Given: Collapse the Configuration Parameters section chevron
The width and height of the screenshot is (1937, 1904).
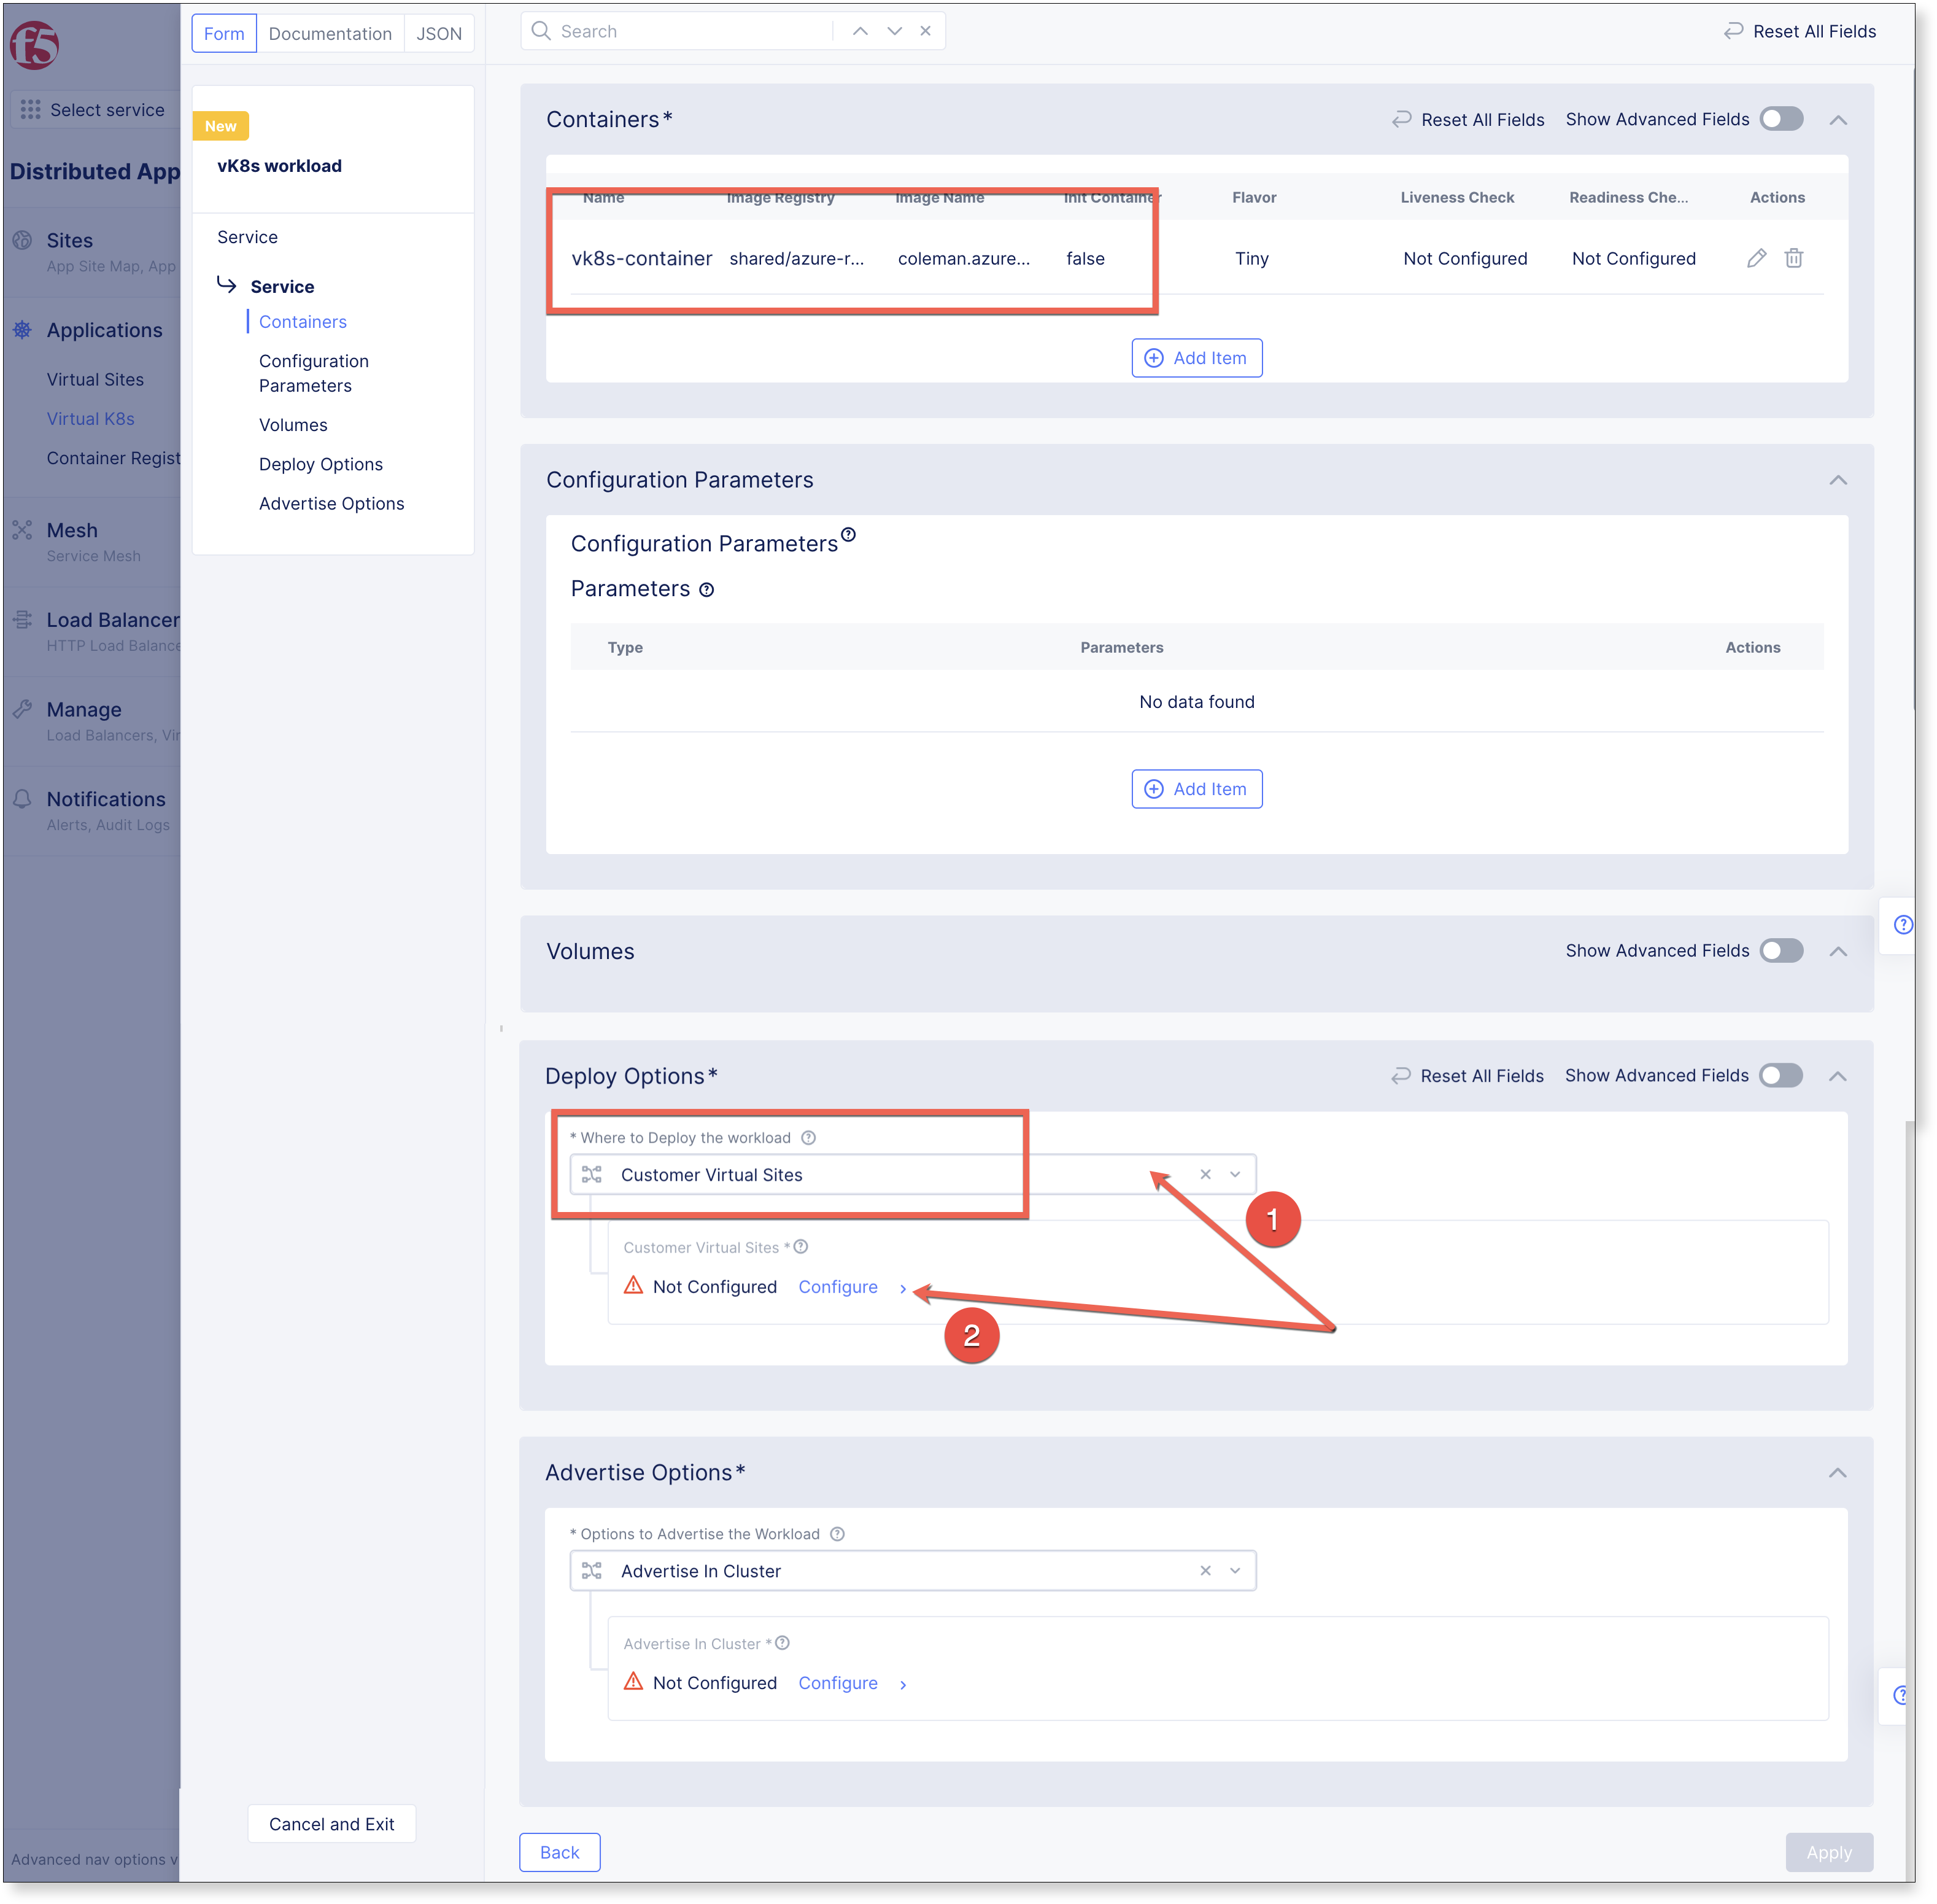Looking at the screenshot, I should tap(1837, 480).
